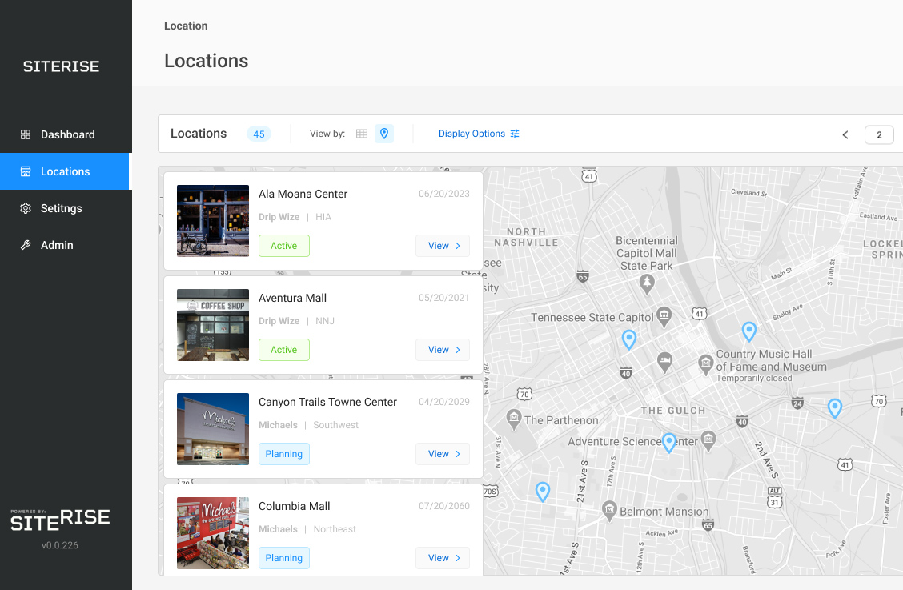903x590 pixels.
Task: Open Display Options link
Action: click(x=472, y=134)
